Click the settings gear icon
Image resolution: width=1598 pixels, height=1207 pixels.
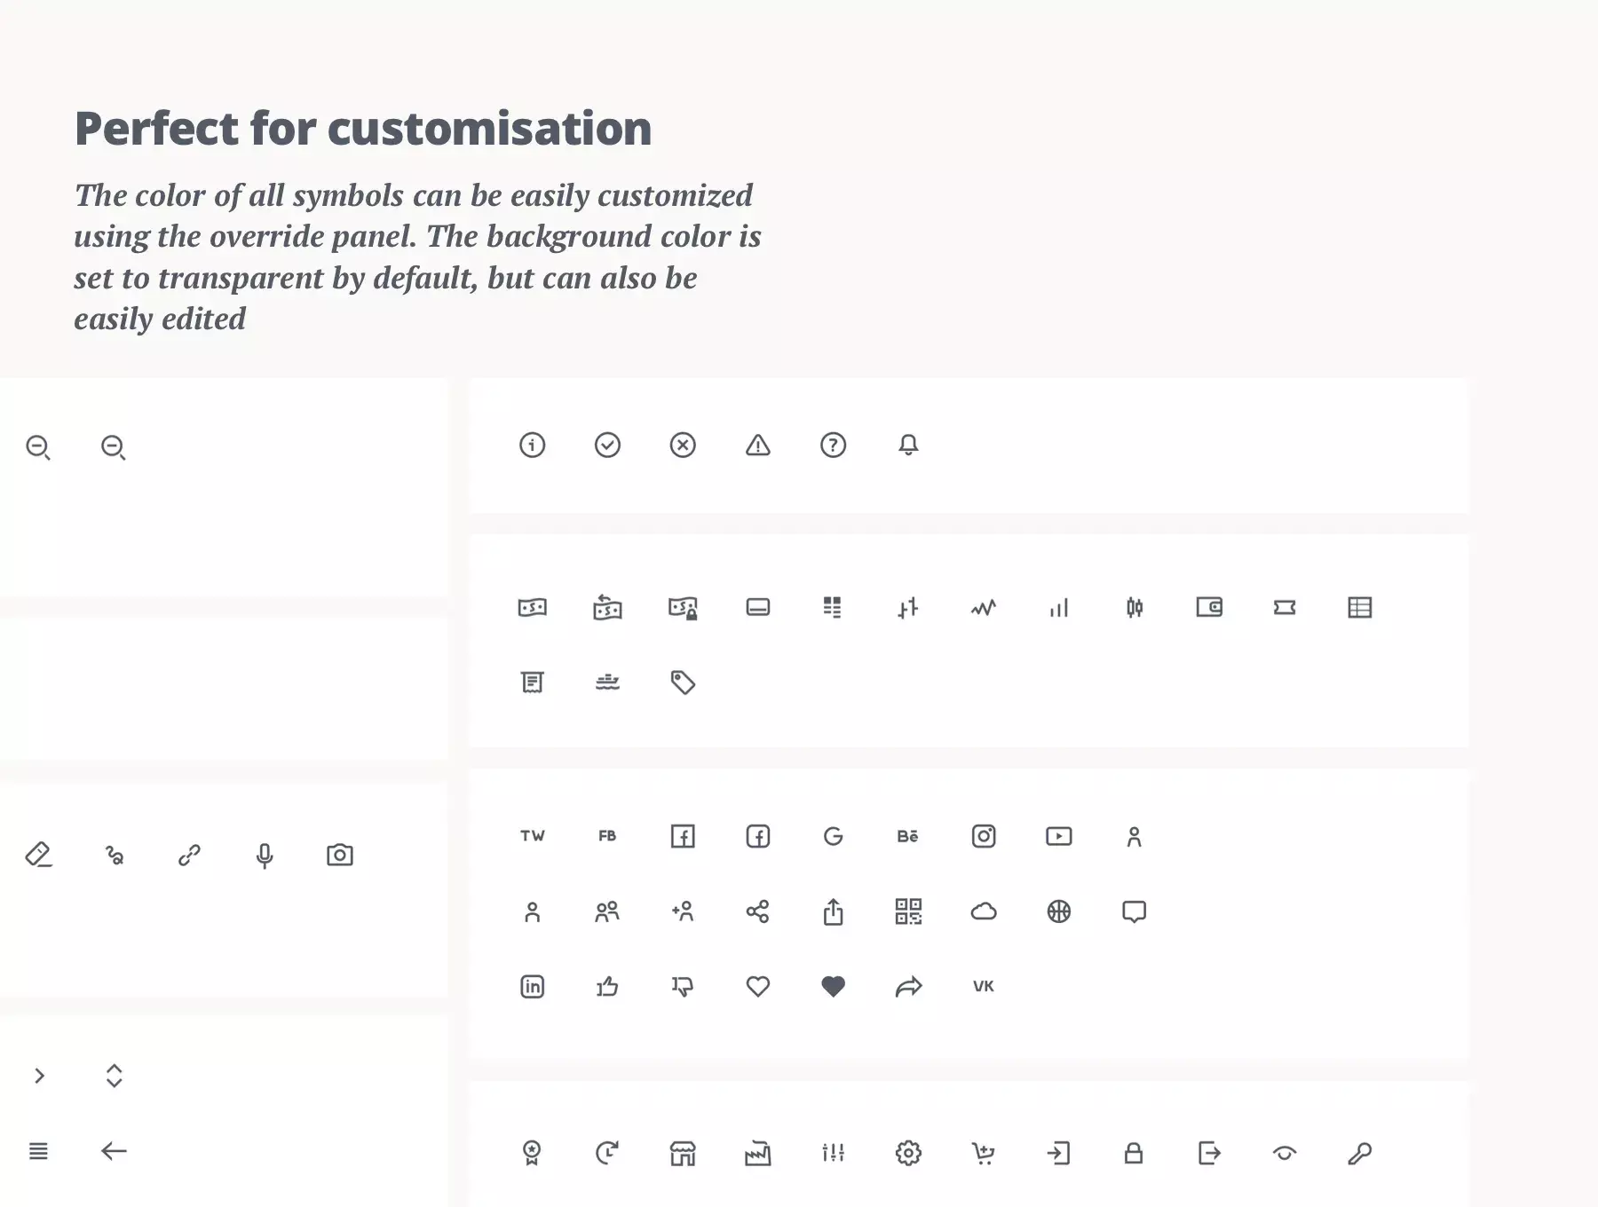tap(908, 1153)
